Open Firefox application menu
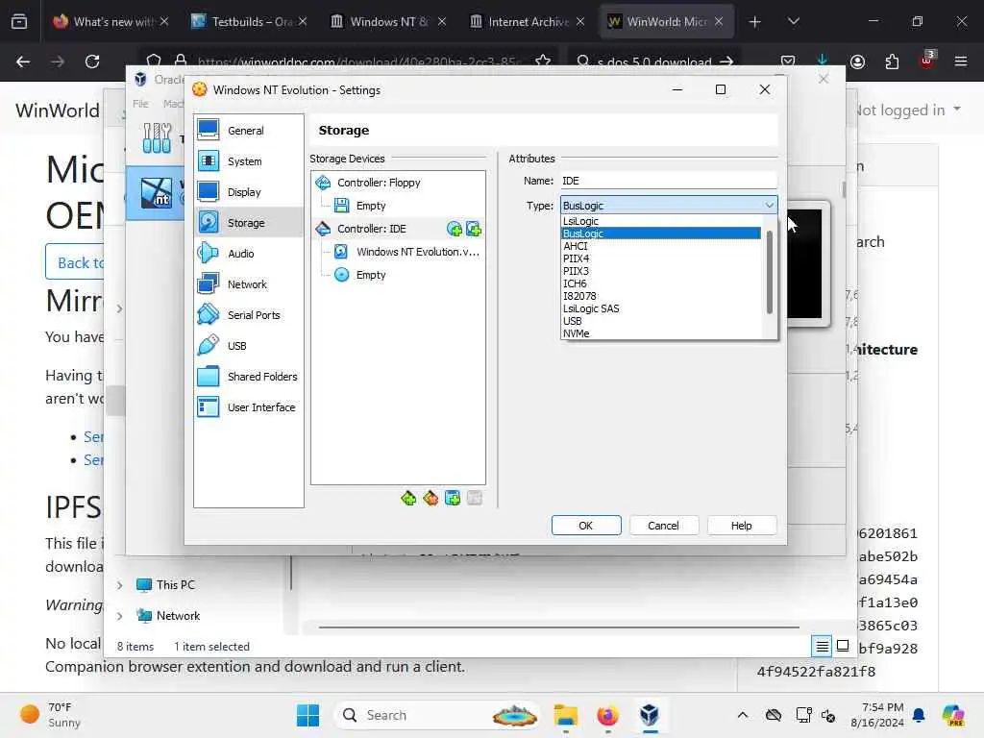 [961, 61]
